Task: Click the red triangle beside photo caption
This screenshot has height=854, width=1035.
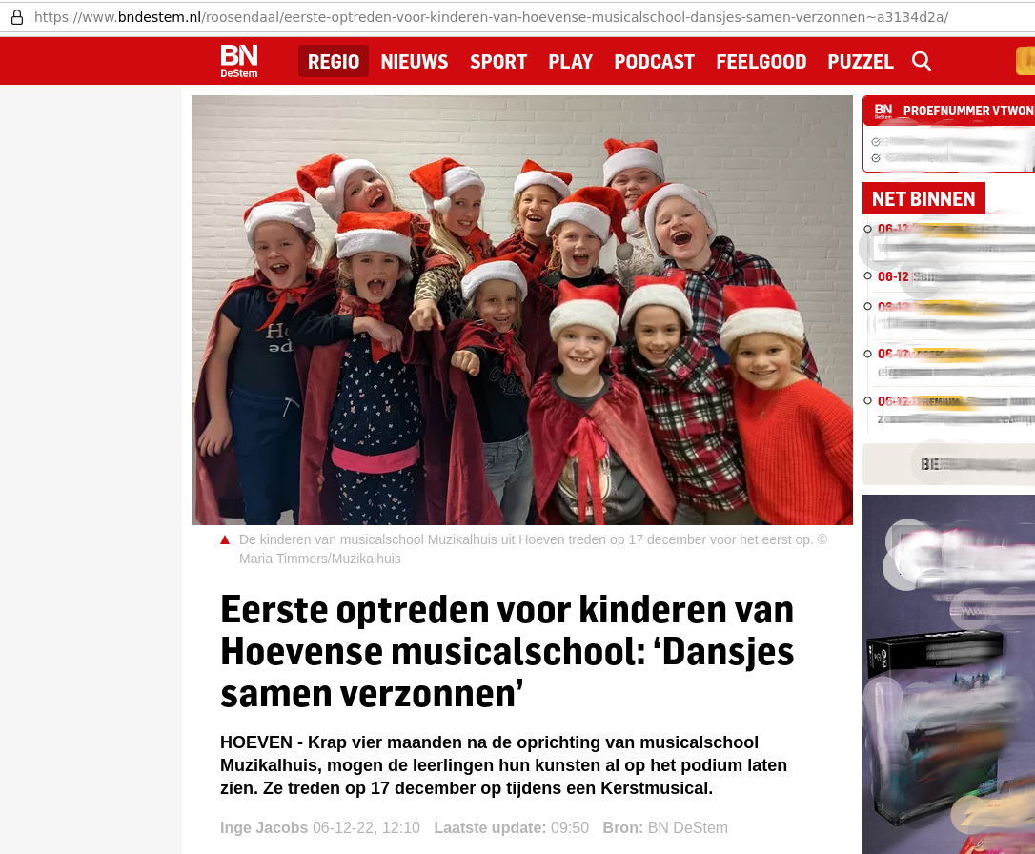Action: (x=225, y=539)
